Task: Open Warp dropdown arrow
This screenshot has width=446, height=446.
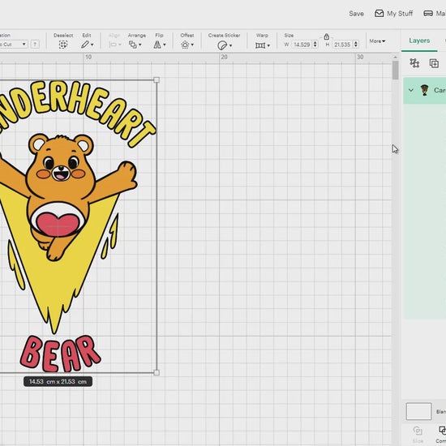Action: (268, 45)
